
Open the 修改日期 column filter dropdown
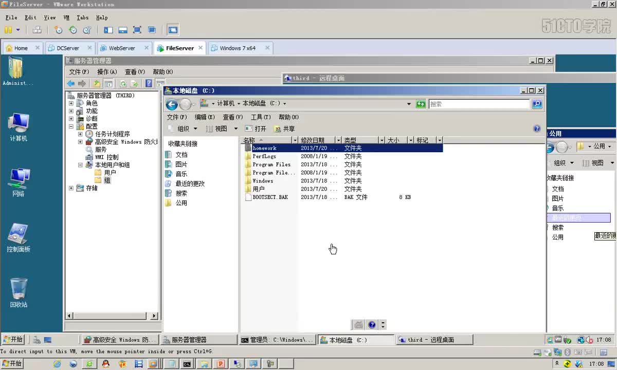(x=338, y=140)
